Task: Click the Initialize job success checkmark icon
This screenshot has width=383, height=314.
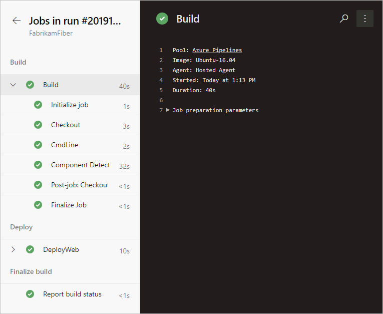Action: pyautogui.click(x=38, y=105)
